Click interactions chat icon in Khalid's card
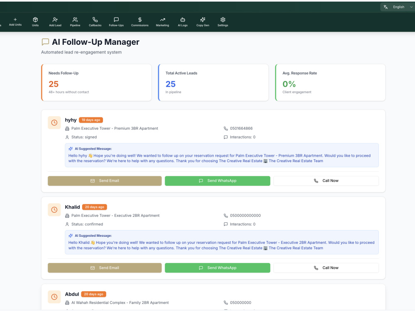 (226, 224)
